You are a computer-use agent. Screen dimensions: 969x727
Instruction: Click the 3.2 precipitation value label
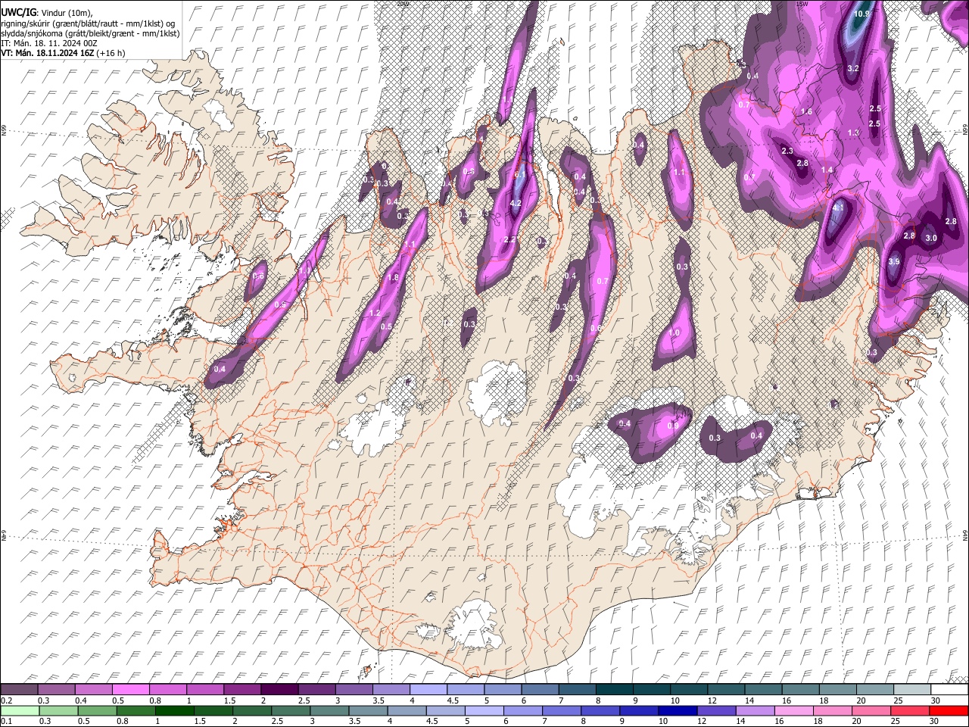[x=853, y=69]
